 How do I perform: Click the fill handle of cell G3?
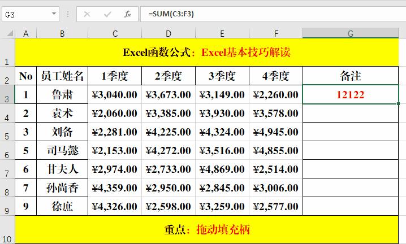[x=398, y=103]
